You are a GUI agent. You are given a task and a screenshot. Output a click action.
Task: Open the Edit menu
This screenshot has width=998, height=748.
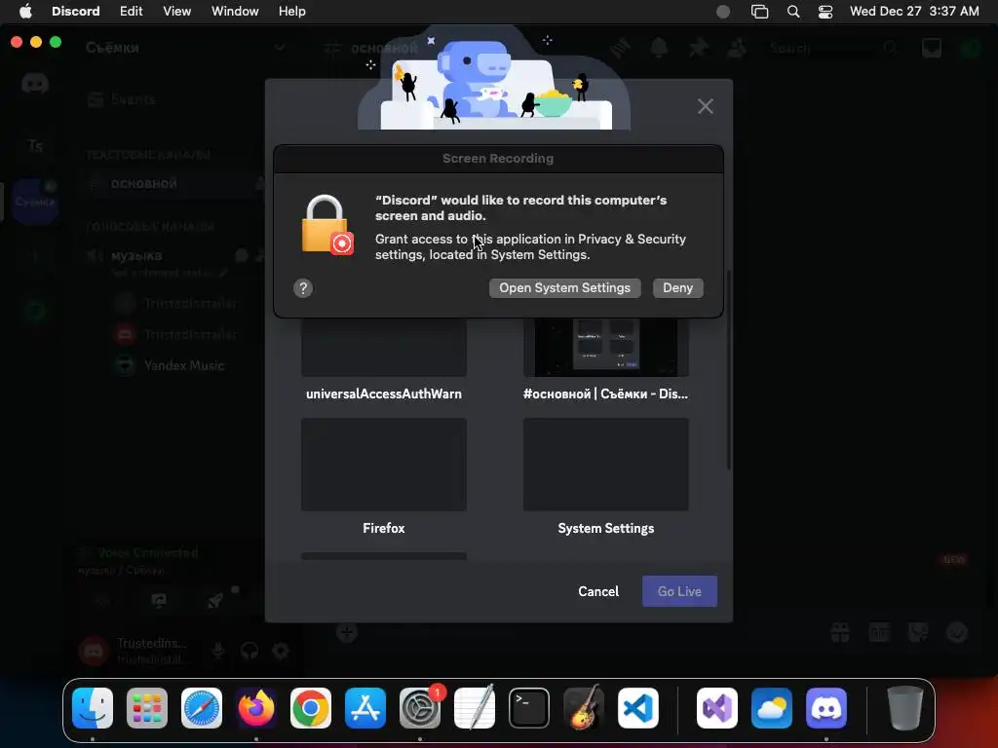[x=132, y=12]
